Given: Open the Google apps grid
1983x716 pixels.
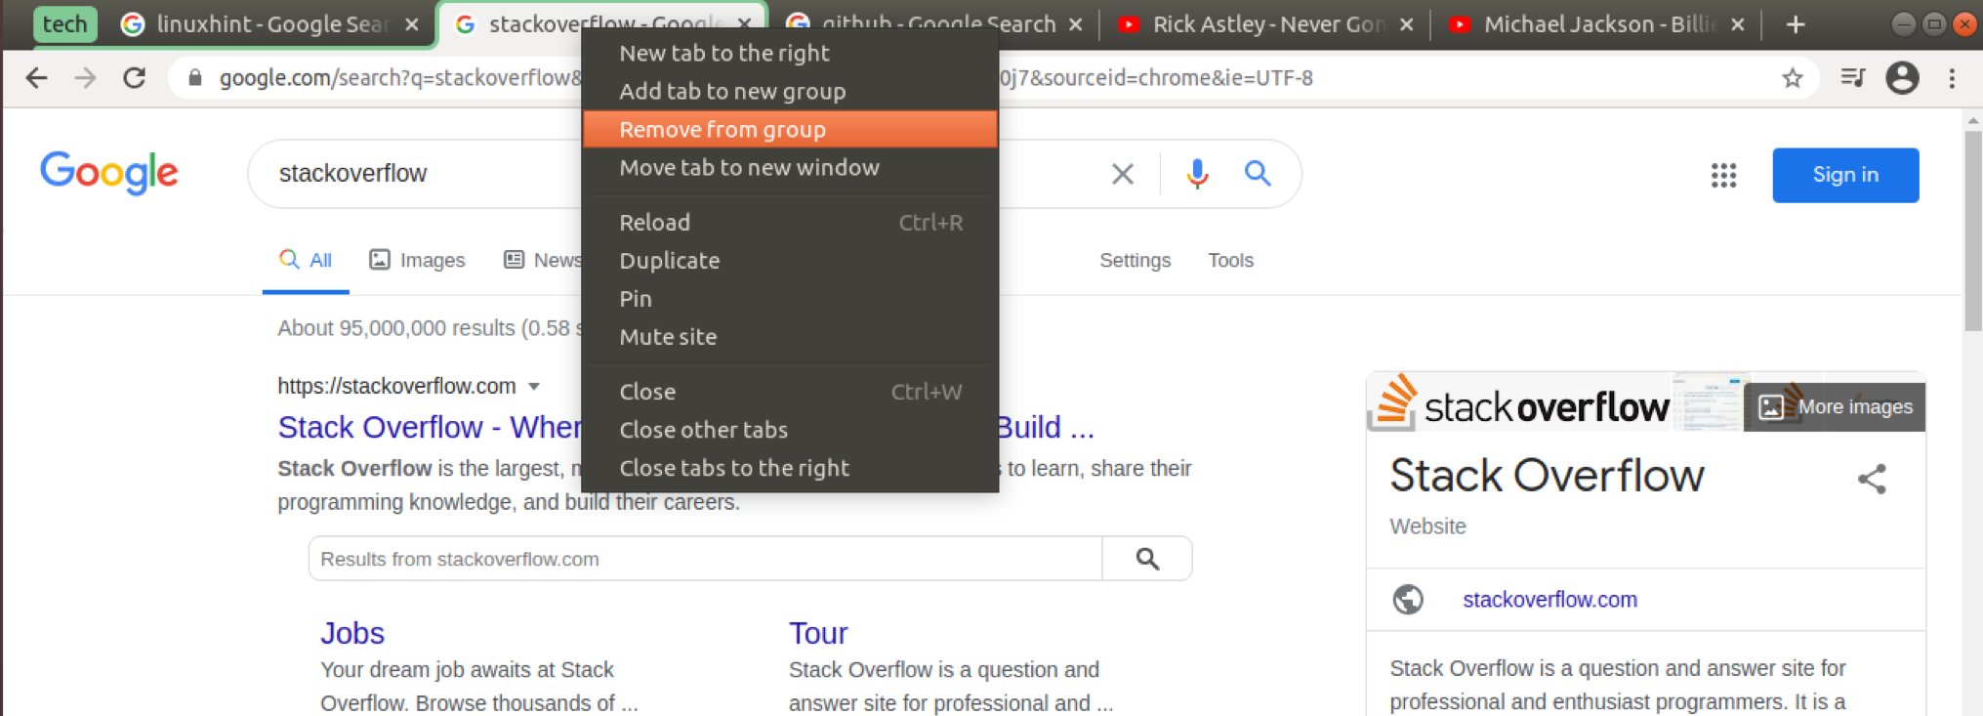Looking at the screenshot, I should pos(1723,175).
